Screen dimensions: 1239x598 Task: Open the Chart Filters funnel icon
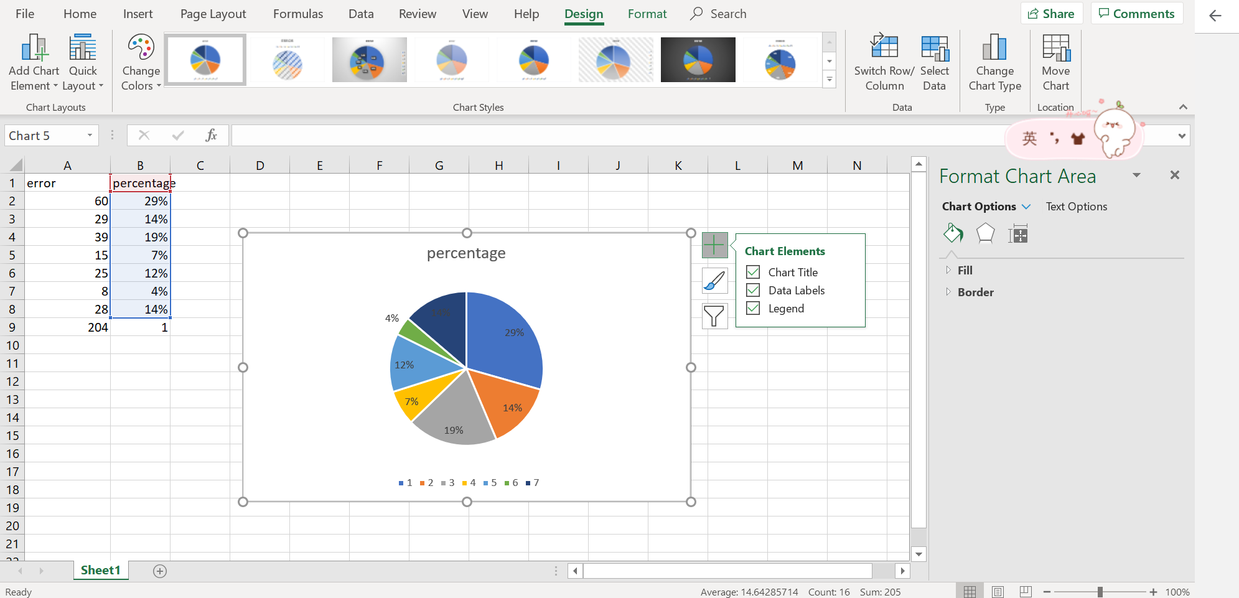714,315
